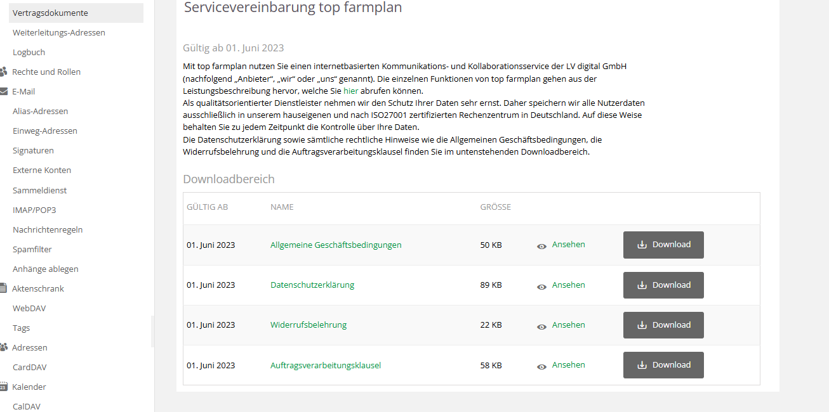Open Anhänge ablegen settings
This screenshot has width=829, height=412.
[46, 269]
